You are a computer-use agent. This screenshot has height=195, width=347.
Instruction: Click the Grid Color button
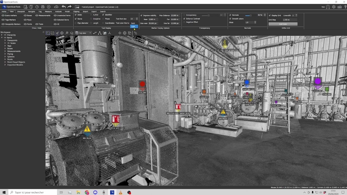click(x=283, y=24)
